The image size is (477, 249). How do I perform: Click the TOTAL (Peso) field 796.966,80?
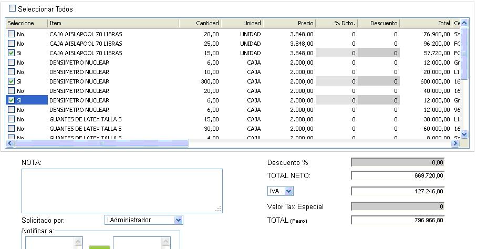[x=398, y=220]
